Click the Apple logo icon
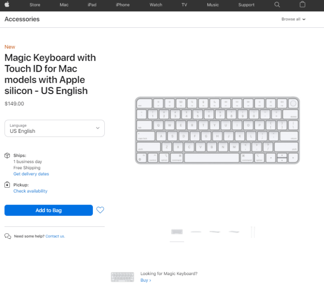 point(7,5)
